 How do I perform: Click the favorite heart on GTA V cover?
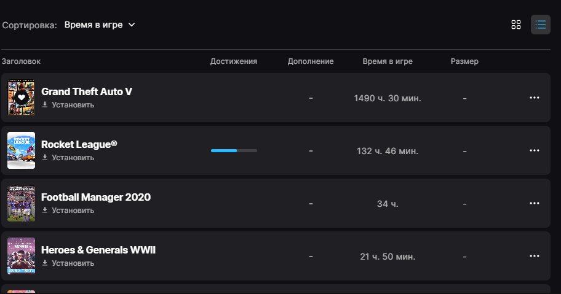[x=22, y=98]
